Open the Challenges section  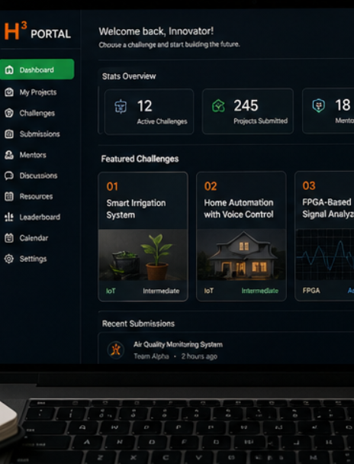coord(37,113)
